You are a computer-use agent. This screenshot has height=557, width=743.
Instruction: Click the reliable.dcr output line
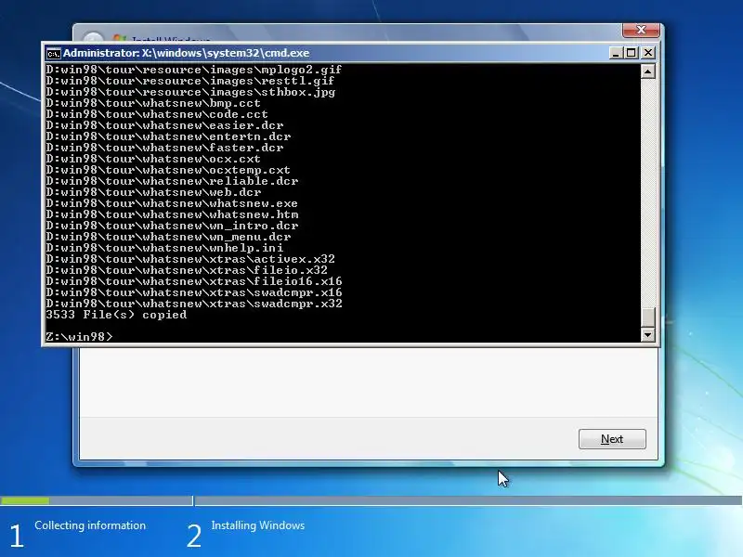coord(172,181)
